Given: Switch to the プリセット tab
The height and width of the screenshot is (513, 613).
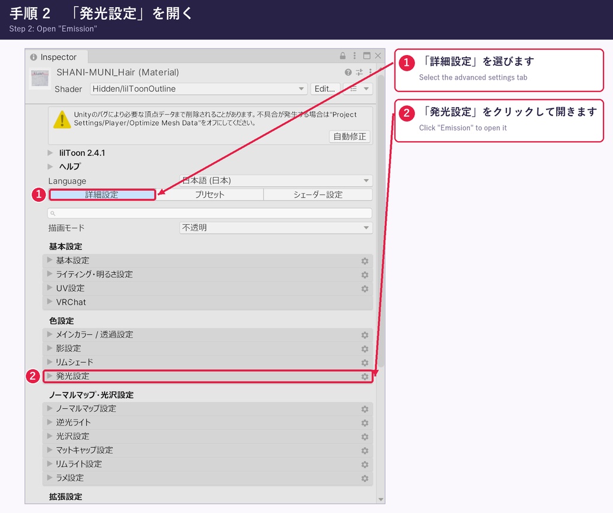Looking at the screenshot, I should (210, 195).
